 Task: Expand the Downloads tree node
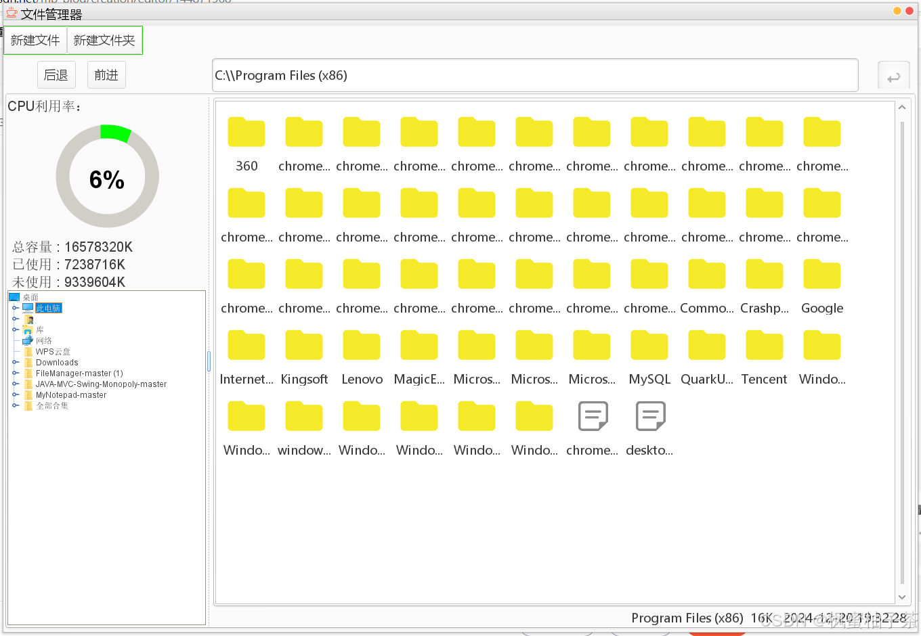[15, 362]
